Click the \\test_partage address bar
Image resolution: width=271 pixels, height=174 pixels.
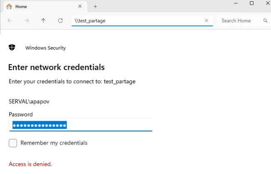pyautogui.click(x=142, y=21)
